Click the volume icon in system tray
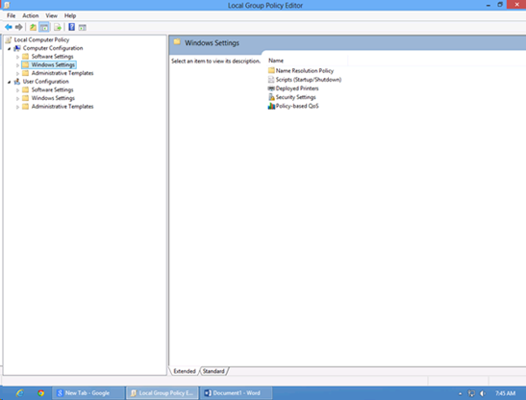 click(x=483, y=393)
